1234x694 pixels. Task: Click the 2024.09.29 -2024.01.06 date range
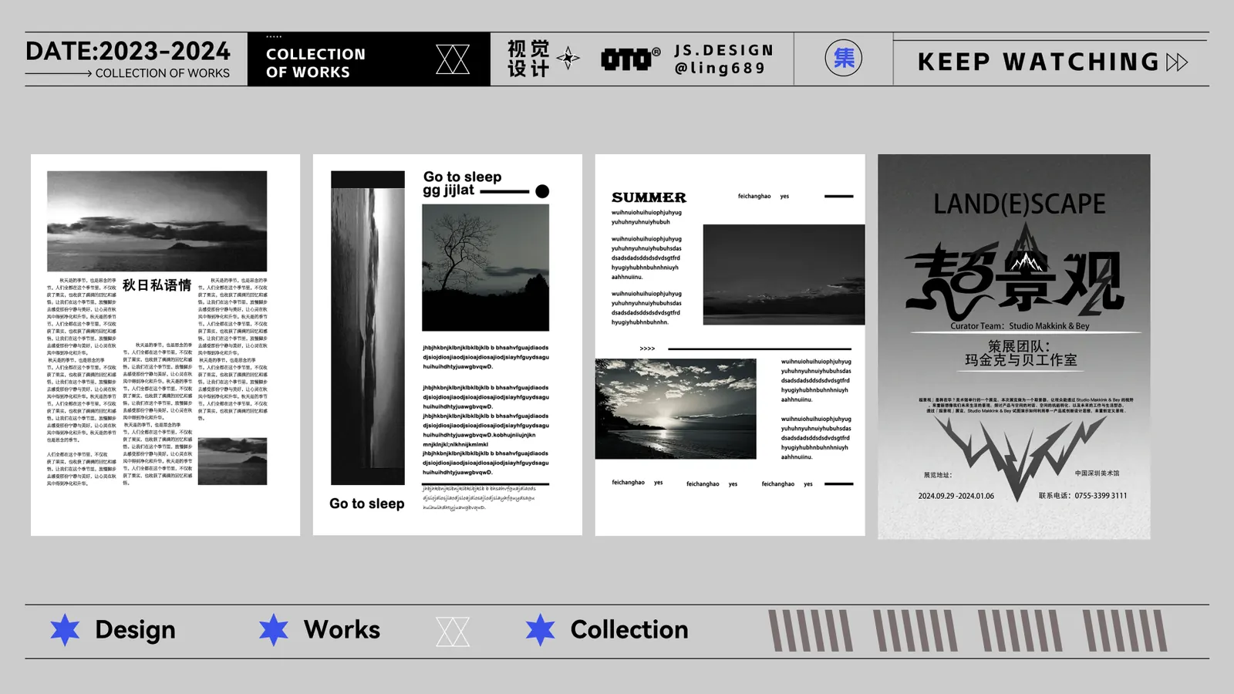(x=956, y=496)
